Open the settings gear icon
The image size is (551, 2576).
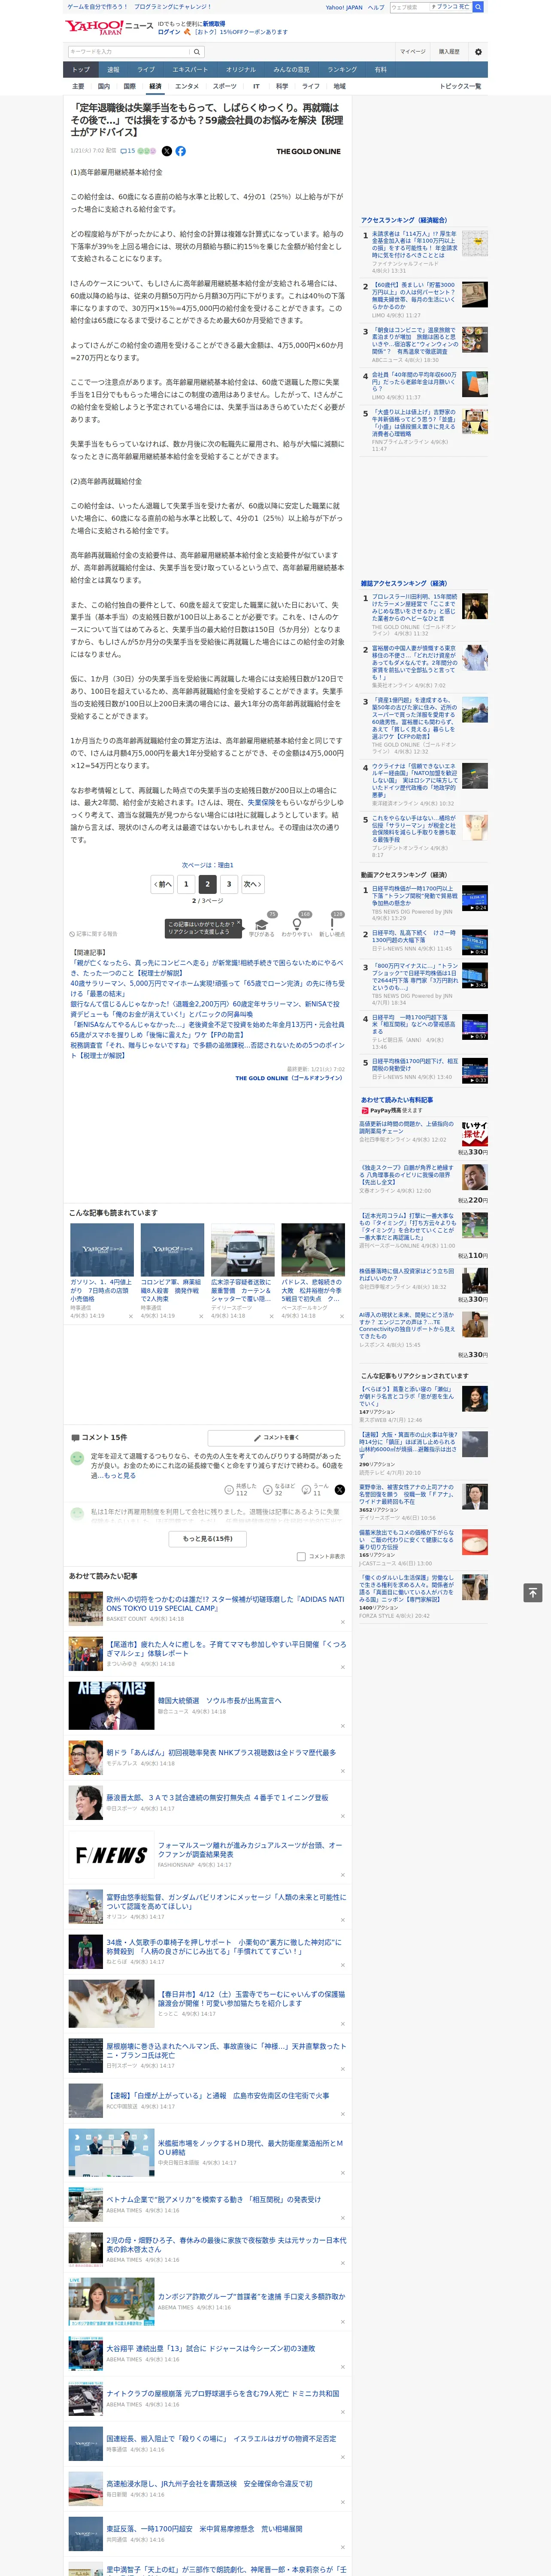point(478,52)
